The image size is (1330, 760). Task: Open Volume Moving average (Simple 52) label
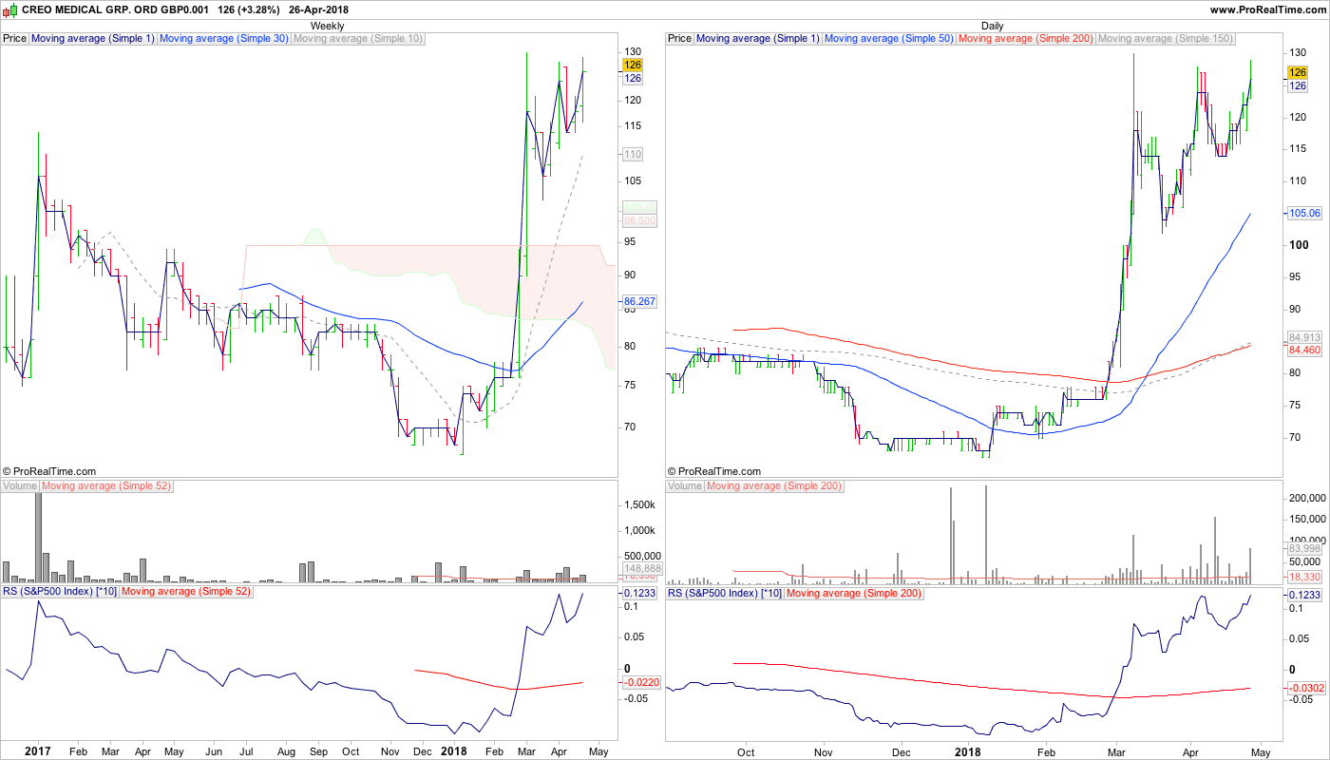tap(106, 486)
